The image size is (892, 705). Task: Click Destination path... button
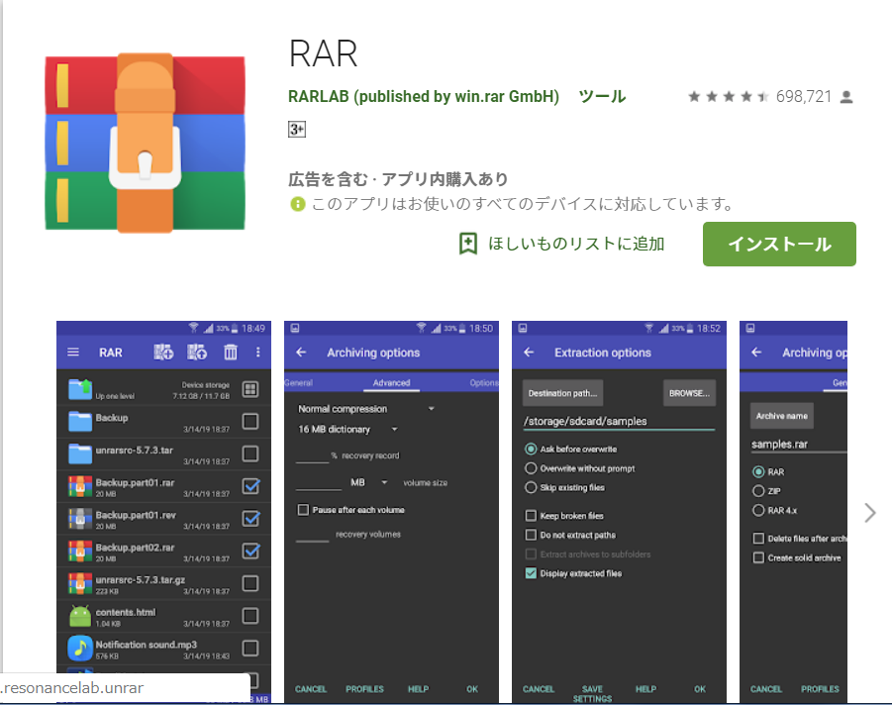click(562, 393)
